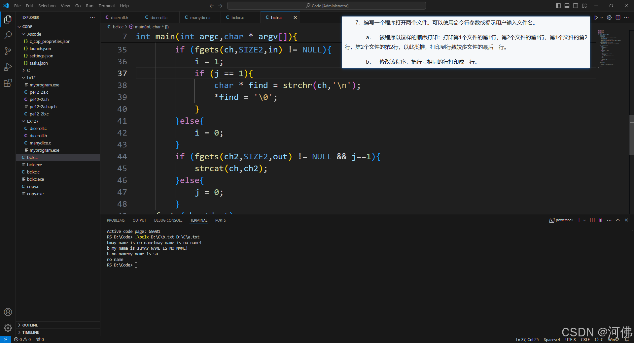
Task: Select the powershell terminal instance
Action: 561,220
